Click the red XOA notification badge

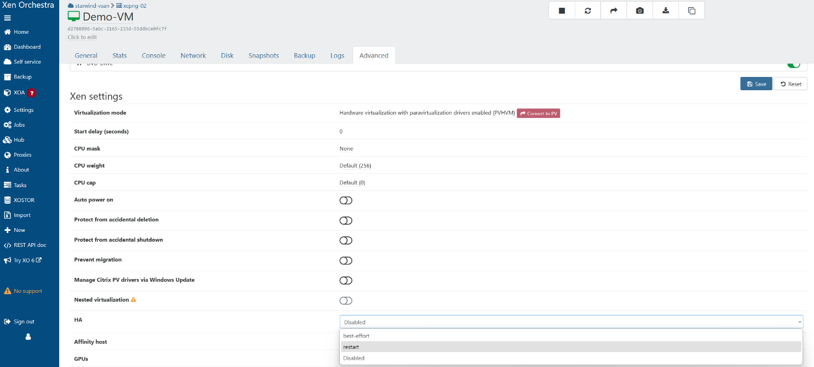(32, 92)
